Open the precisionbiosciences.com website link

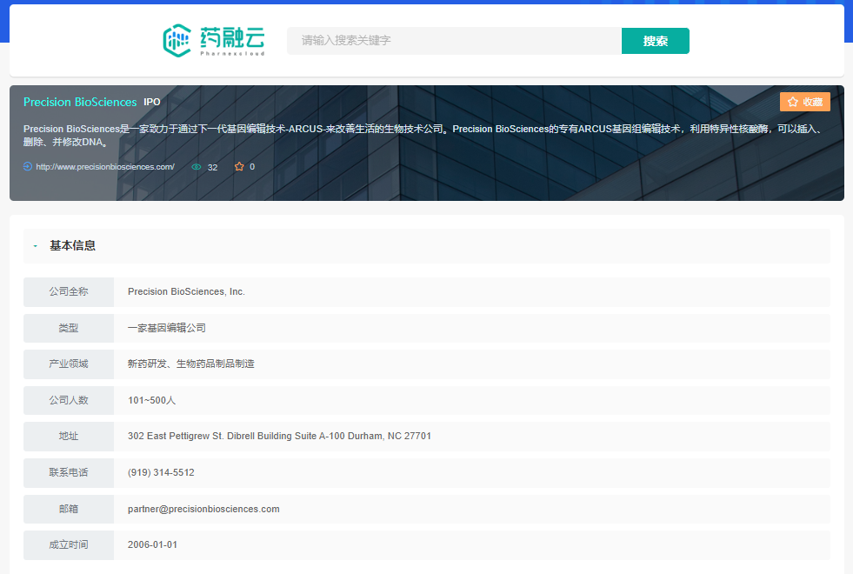tap(105, 167)
